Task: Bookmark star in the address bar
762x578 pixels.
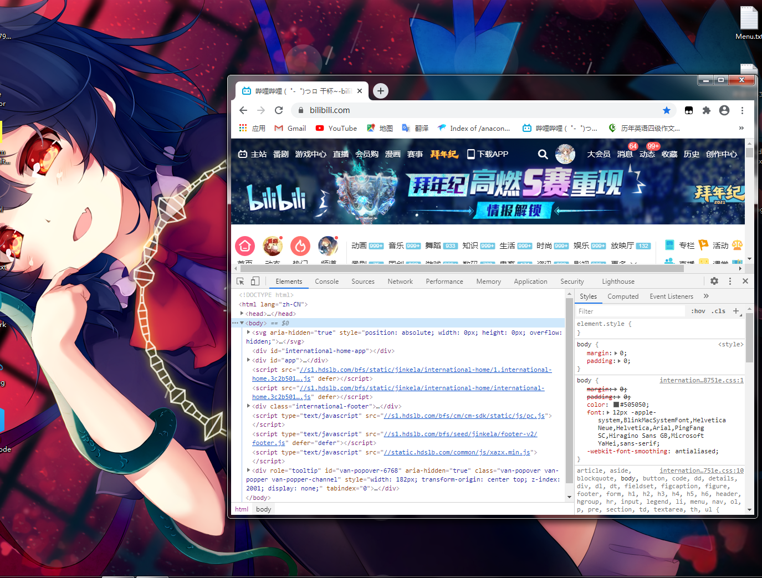Action: pos(667,110)
